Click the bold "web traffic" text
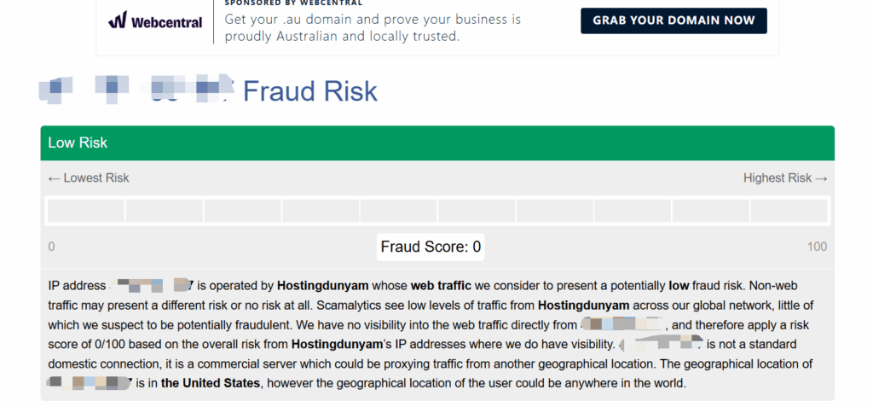Image resolution: width=873 pixels, height=407 pixels. [441, 285]
